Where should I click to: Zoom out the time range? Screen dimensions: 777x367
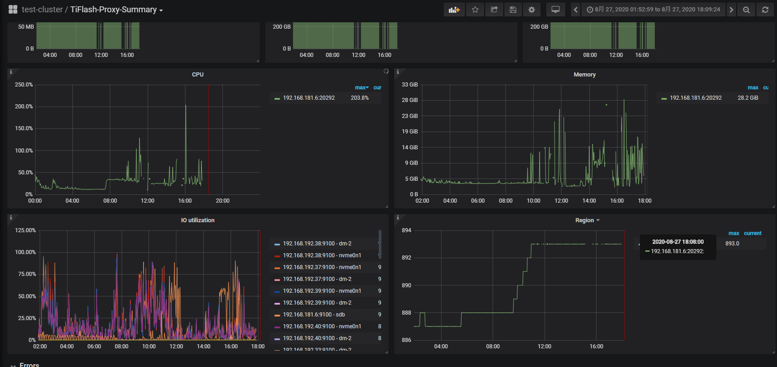[x=746, y=10]
